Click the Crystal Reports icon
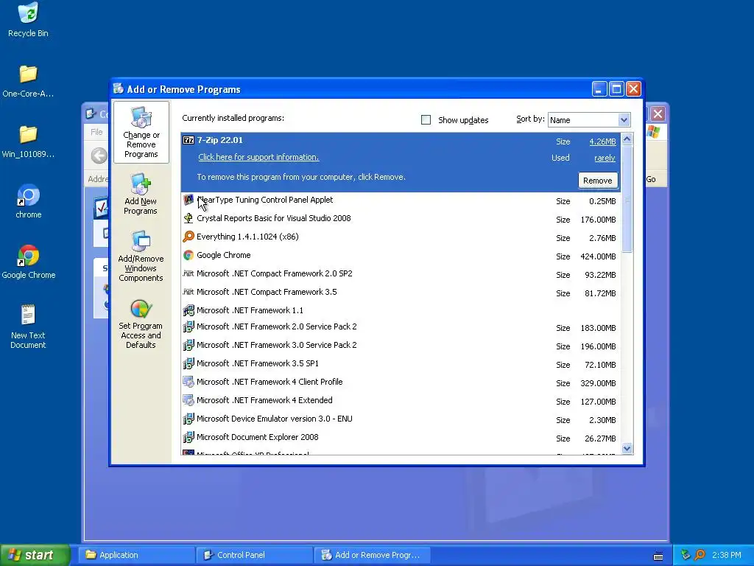The height and width of the screenshot is (566, 754). pyautogui.click(x=188, y=218)
